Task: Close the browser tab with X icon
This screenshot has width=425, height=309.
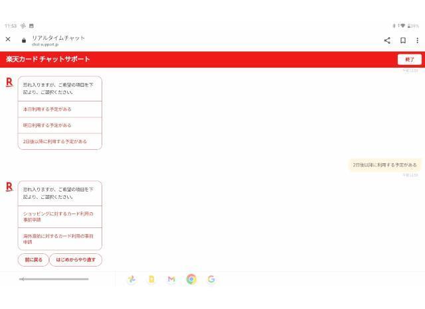Action: pos(8,39)
